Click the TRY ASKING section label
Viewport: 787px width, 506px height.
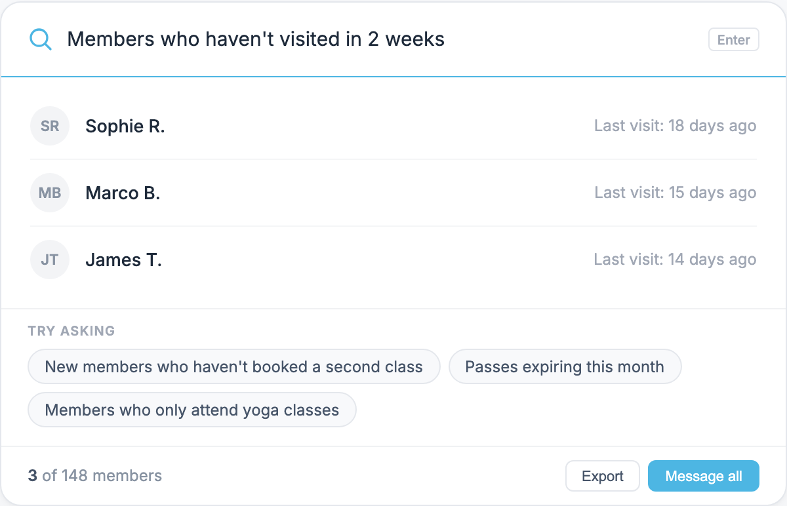point(71,331)
